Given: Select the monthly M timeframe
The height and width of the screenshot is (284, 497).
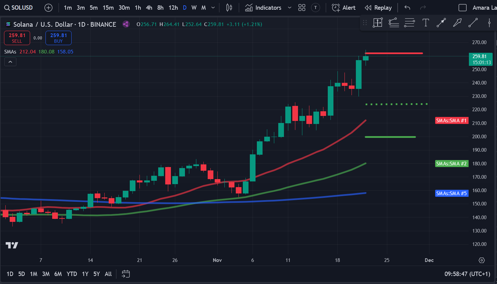Looking at the screenshot, I should 203,8.
